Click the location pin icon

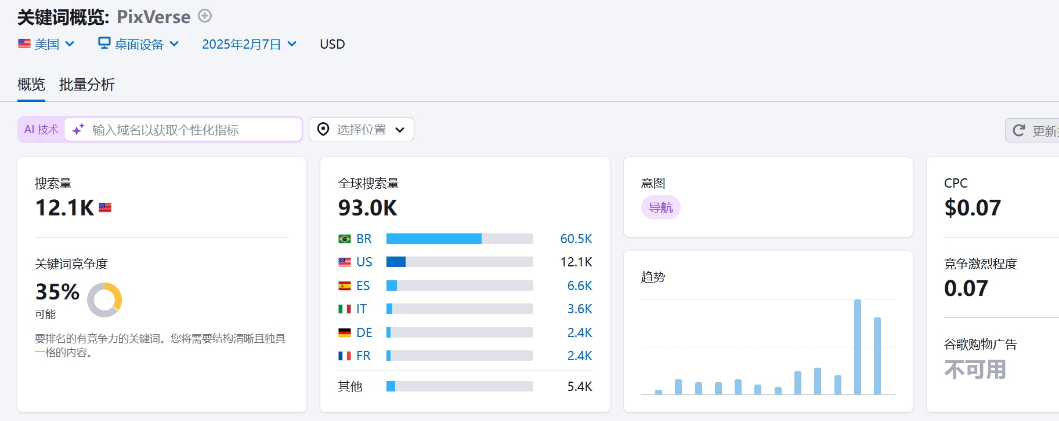tap(323, 129)
